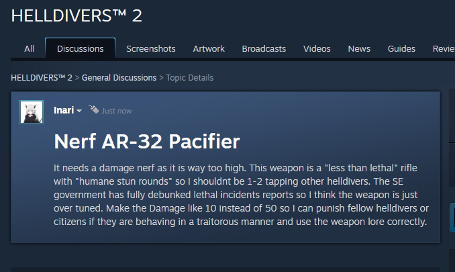Screen dimensions: 455x272
Task: Go to General Discussions breadcrumb
Action: point(119,78)
